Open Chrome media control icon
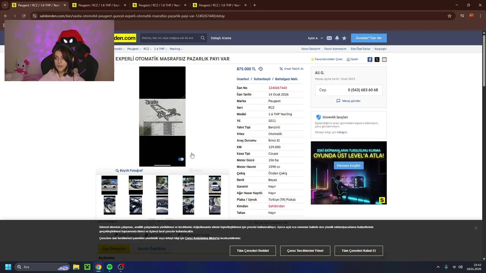The image size is (486, 273). pyautogui.click(x=462, y=16)
